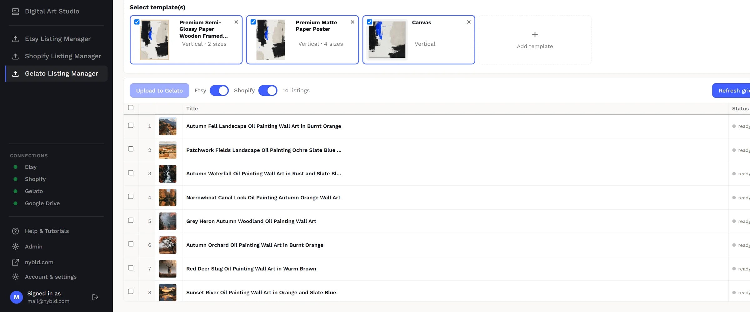
Task: Click Google Drive connection entry
Action: tap(42, 203)
